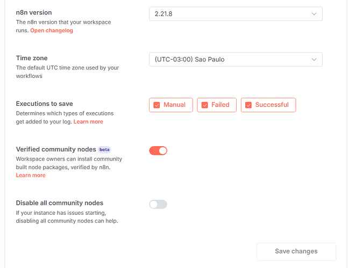Follow Learn more link under Verified community nodes
Image resolution: width=348 pixels, height=268 pixels.
tap(31, 175)
